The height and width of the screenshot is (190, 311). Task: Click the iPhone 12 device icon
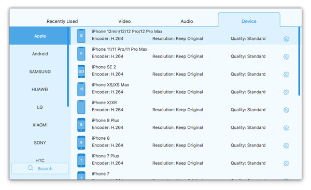(x=81, y=36)
